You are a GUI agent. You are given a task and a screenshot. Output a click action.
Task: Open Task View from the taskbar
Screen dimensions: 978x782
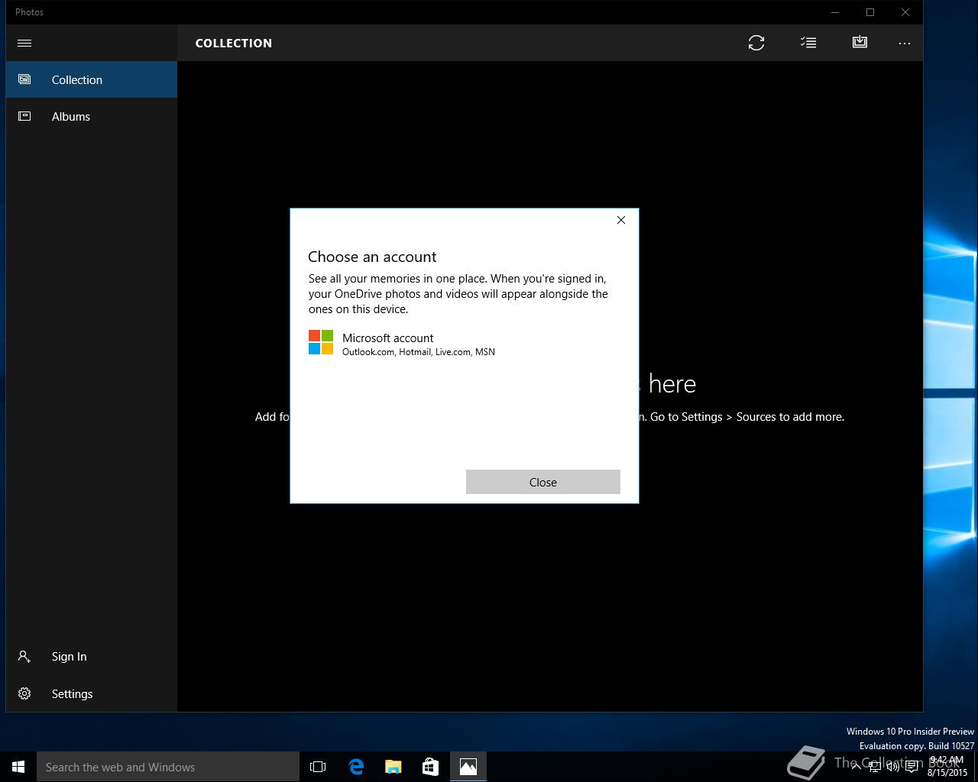[x=318, y=767]
